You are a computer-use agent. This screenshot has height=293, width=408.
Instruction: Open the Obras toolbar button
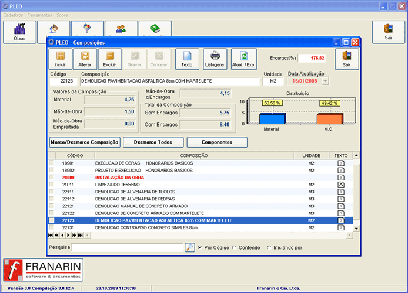point(19,32)
